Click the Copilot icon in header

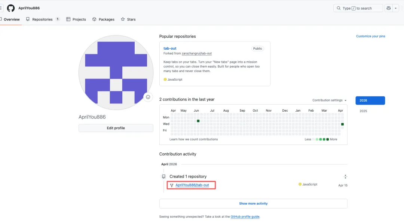point(388,8)
